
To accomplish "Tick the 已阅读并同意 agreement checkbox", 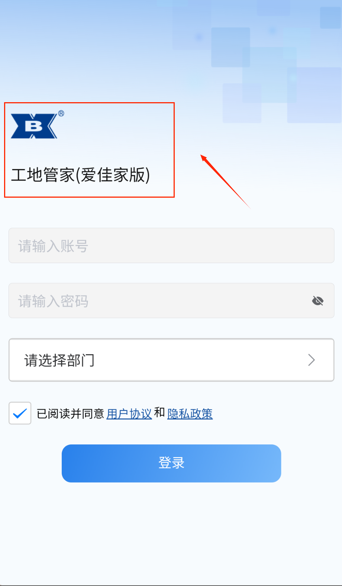I will (20, 413).
